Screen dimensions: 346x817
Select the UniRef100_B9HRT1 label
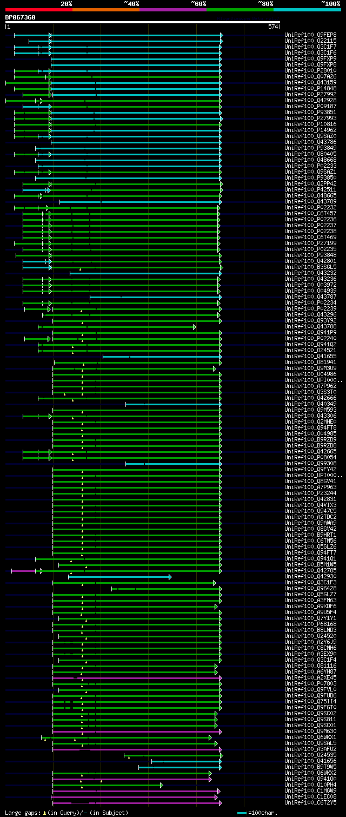310,535
